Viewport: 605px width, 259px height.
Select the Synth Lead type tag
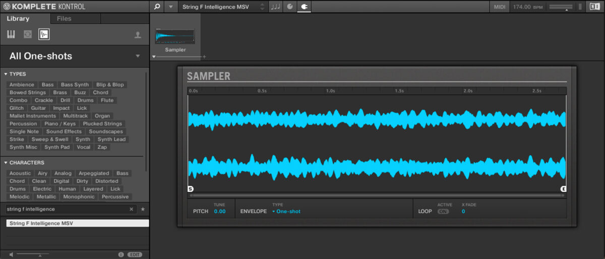coord(111,140)
